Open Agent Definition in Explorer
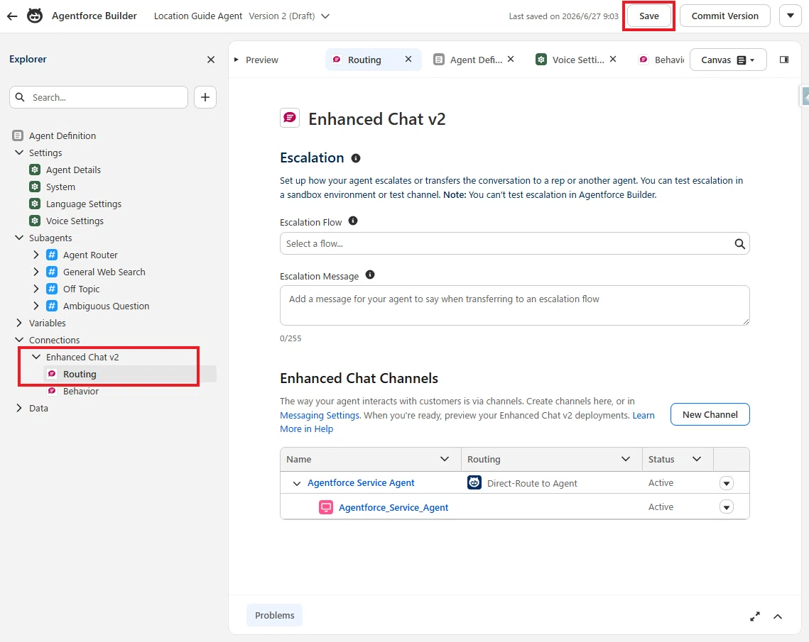809x642 pixels. 62,135
